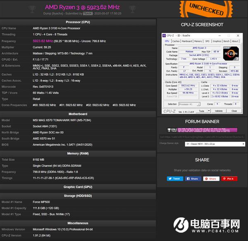Click the 'Rev. 0x8701013' microcode value
Screen dimensions: 248x241
43,87
